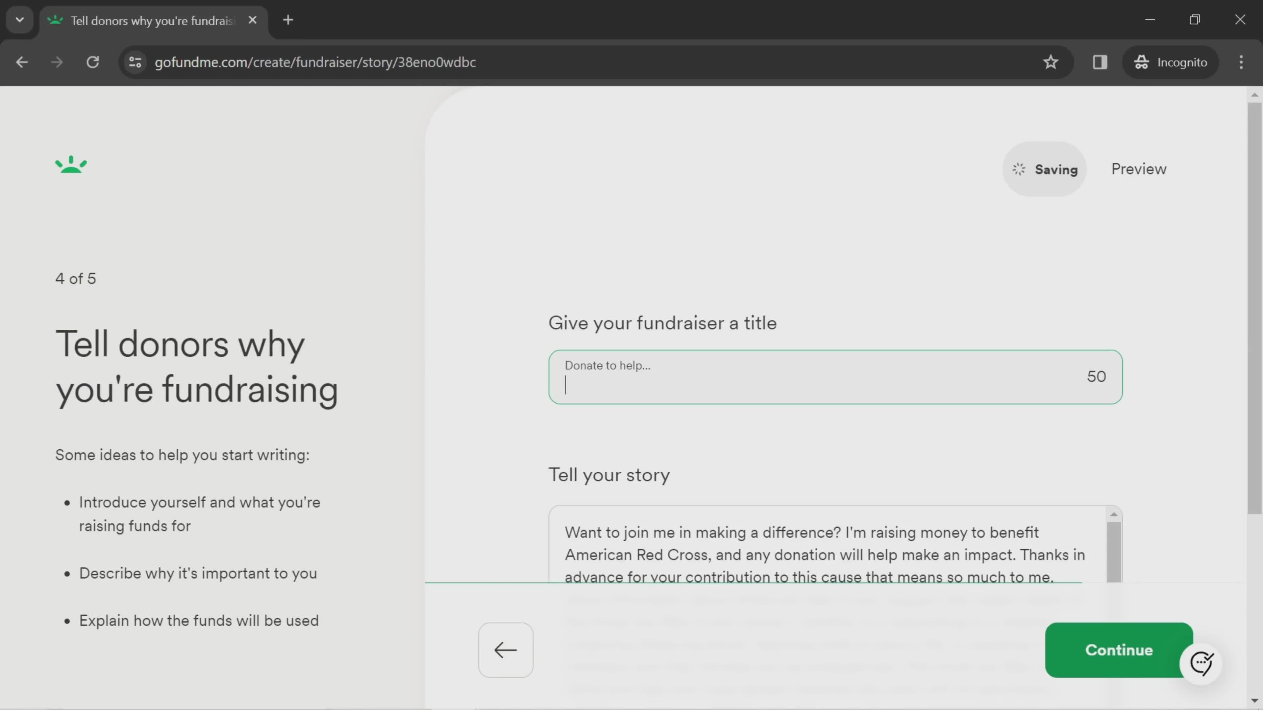Focus the fundraiser title input field
The height and width of the screenshot is (710, 1263).
(835, 377)
